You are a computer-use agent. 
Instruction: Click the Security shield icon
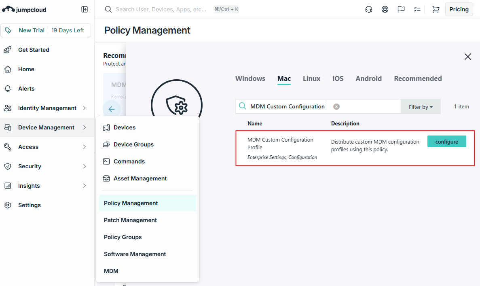coord(8,166)
